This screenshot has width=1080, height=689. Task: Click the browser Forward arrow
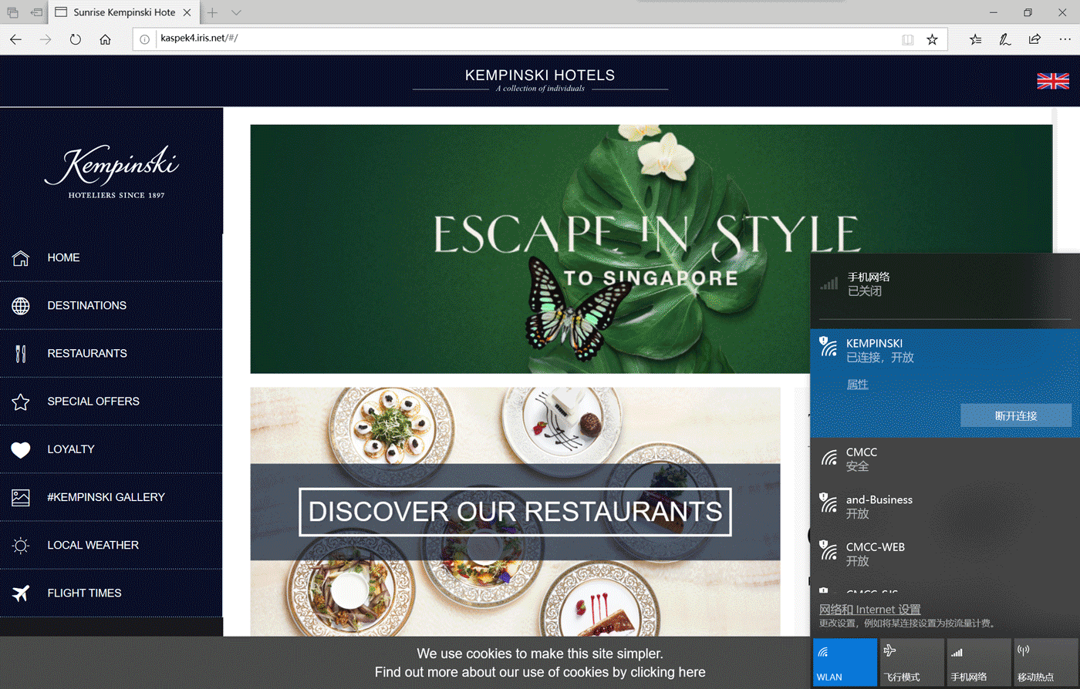(46, 39)
